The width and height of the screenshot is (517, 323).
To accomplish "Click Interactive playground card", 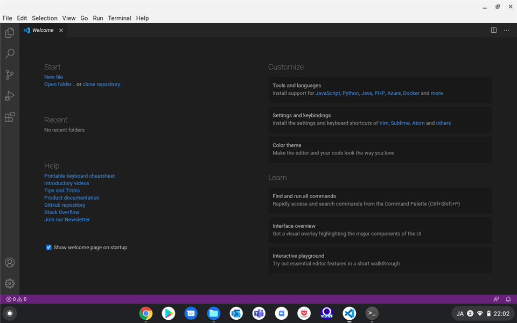I will coord(380,260).
